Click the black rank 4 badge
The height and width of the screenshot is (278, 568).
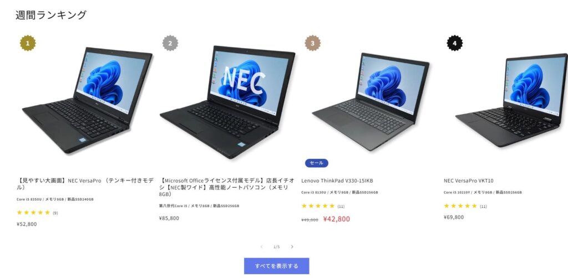point(455,43)
